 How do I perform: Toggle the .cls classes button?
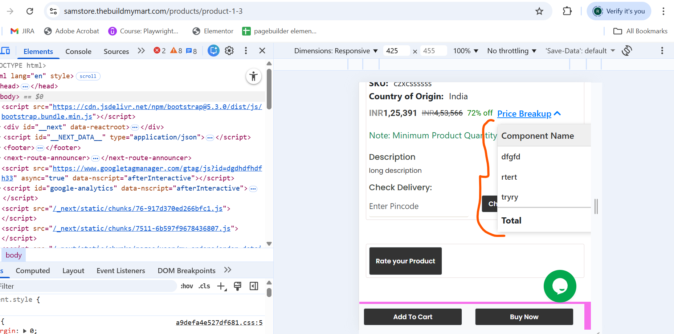tap(204, 286)
